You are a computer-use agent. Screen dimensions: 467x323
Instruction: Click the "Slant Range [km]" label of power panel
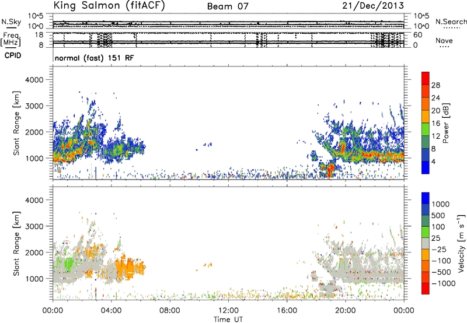[16, 123]
